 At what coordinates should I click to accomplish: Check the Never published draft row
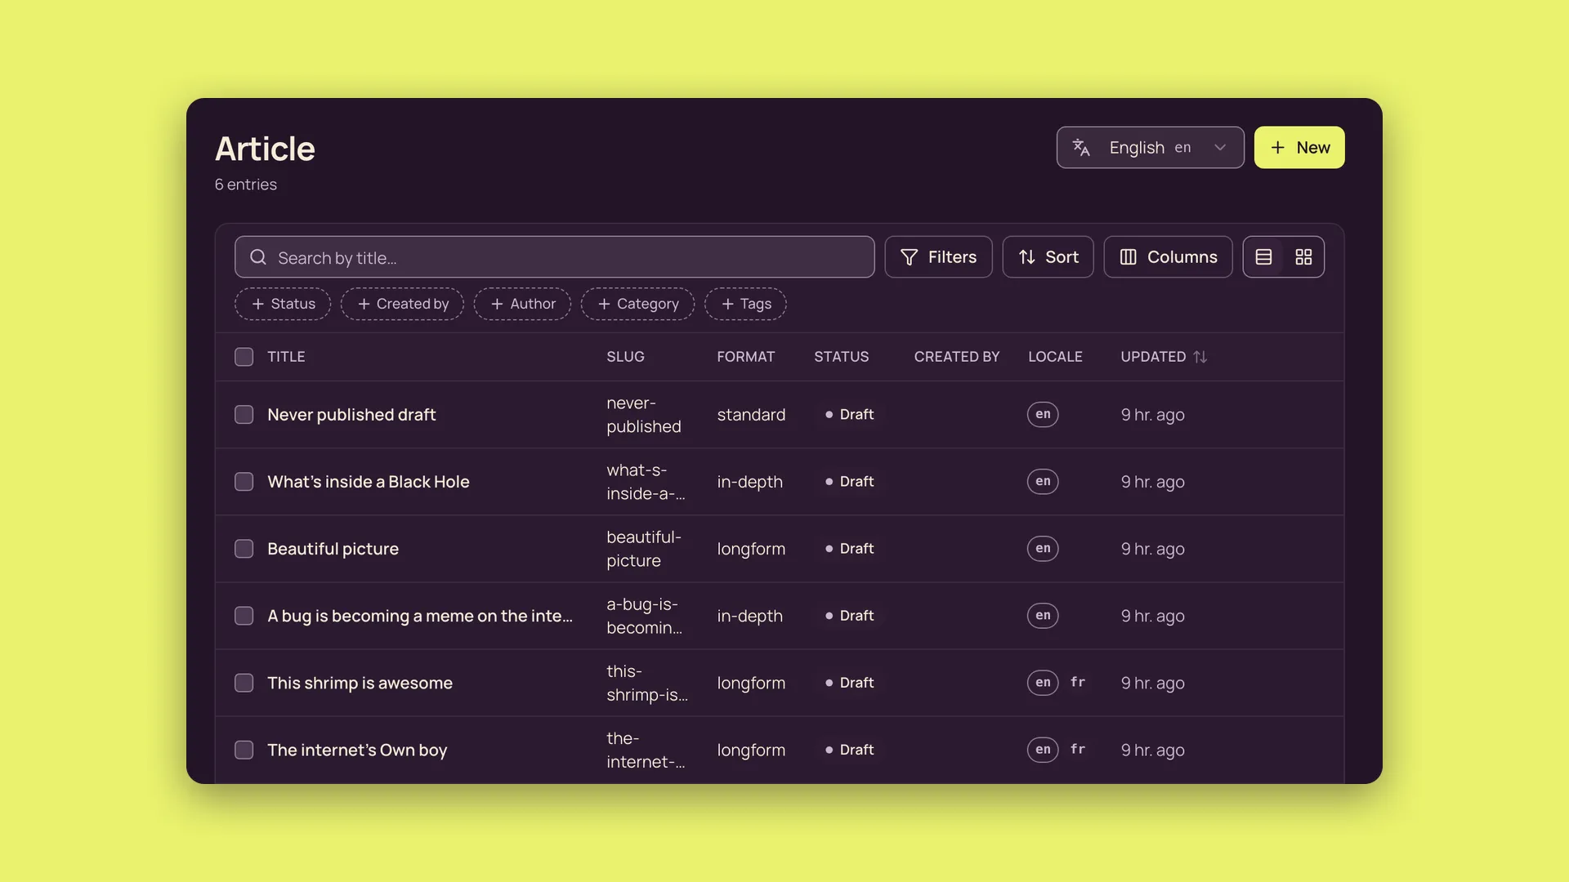click(x=244, y=415)
